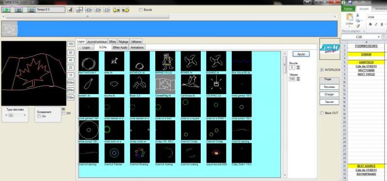Increase the Vitesse stepper value
Image resolution: width=387 pixels, height=181 pixels.
[298, 78]
